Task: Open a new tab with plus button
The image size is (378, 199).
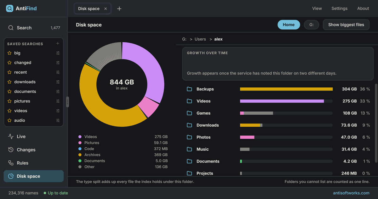Action: [119, 8]
